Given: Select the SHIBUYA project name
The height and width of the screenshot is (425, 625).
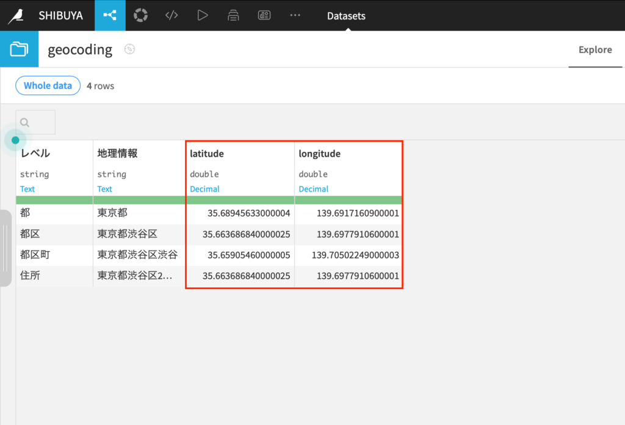Looking at the screenshot, I should [60, 15].
